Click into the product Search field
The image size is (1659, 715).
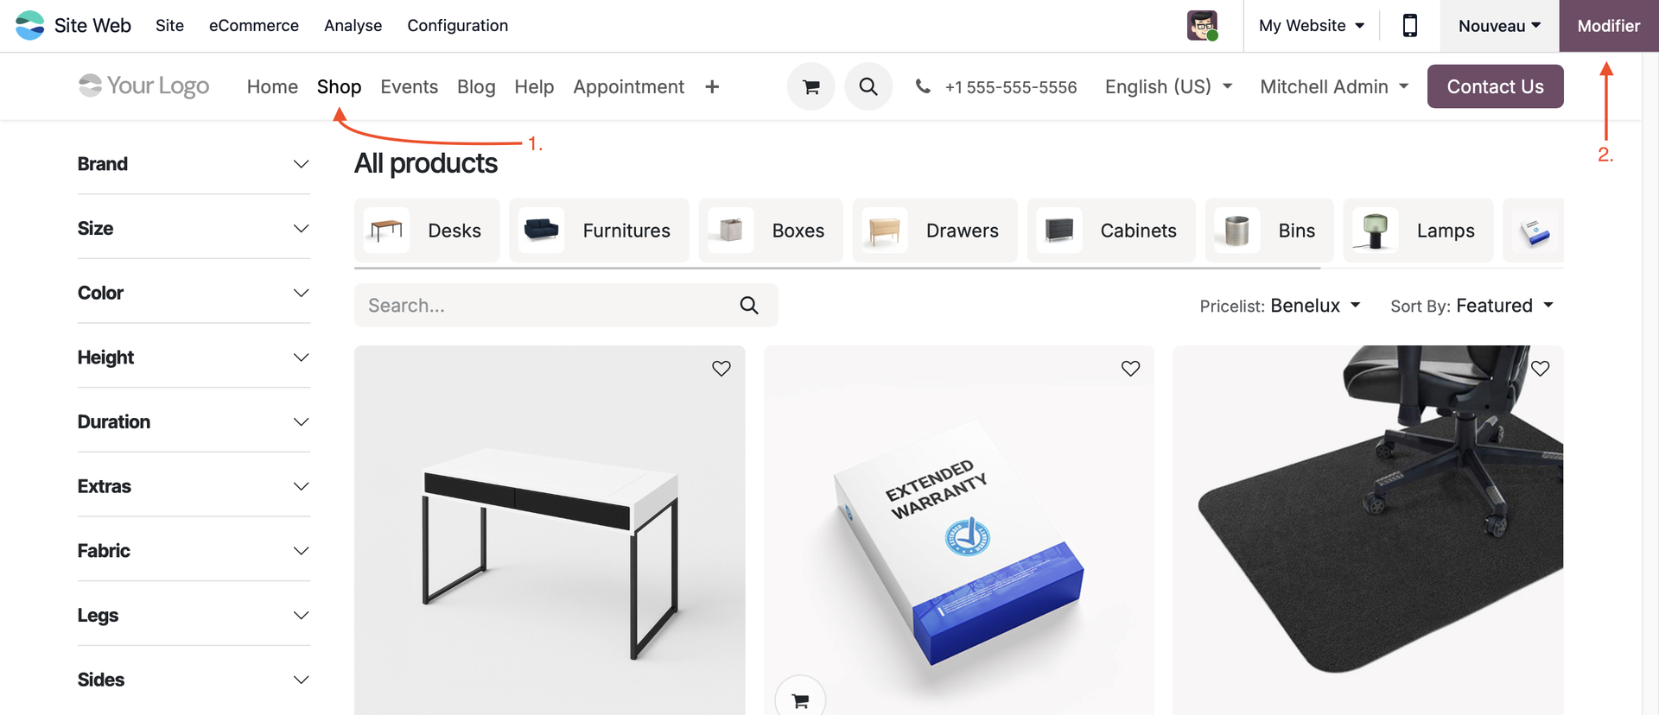[x=544, y=305]
